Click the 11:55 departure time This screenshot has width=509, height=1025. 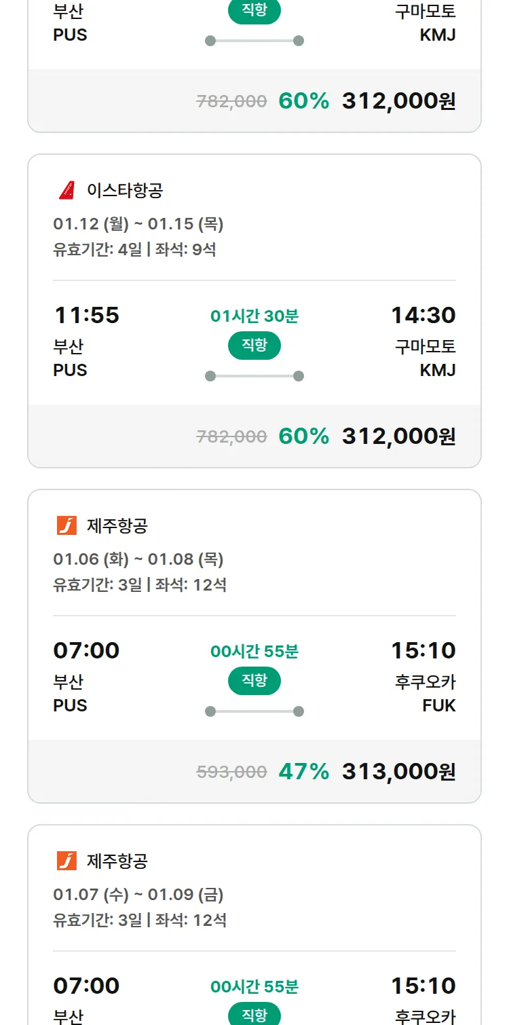86,316
